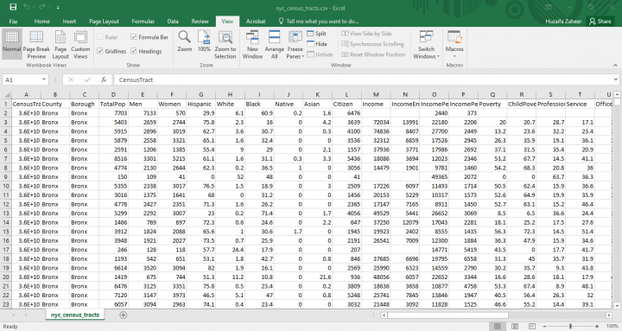
Task: Click the Huzaifa Zaheer account name
Action: coord(563,22)
